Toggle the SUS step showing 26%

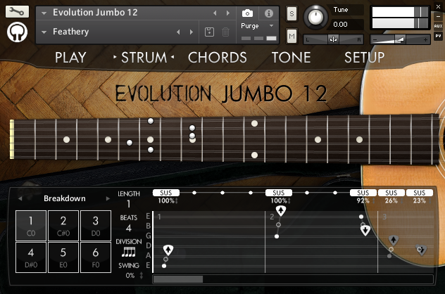(x=391, y=193)
